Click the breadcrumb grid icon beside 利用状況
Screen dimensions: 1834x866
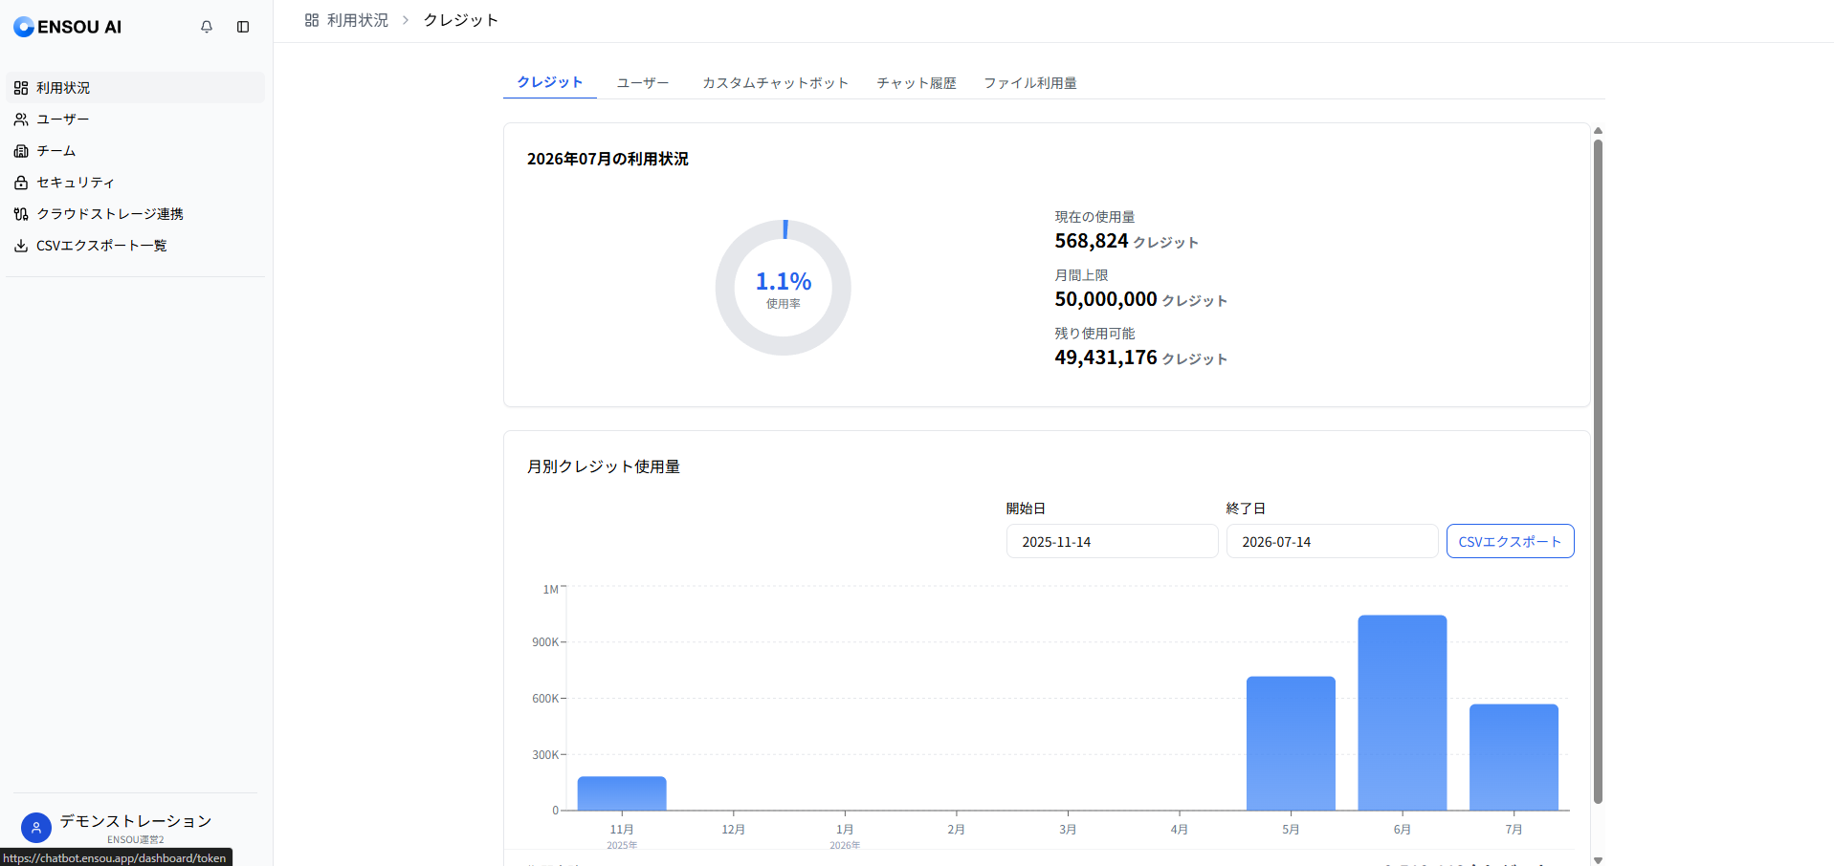(312, 20)
